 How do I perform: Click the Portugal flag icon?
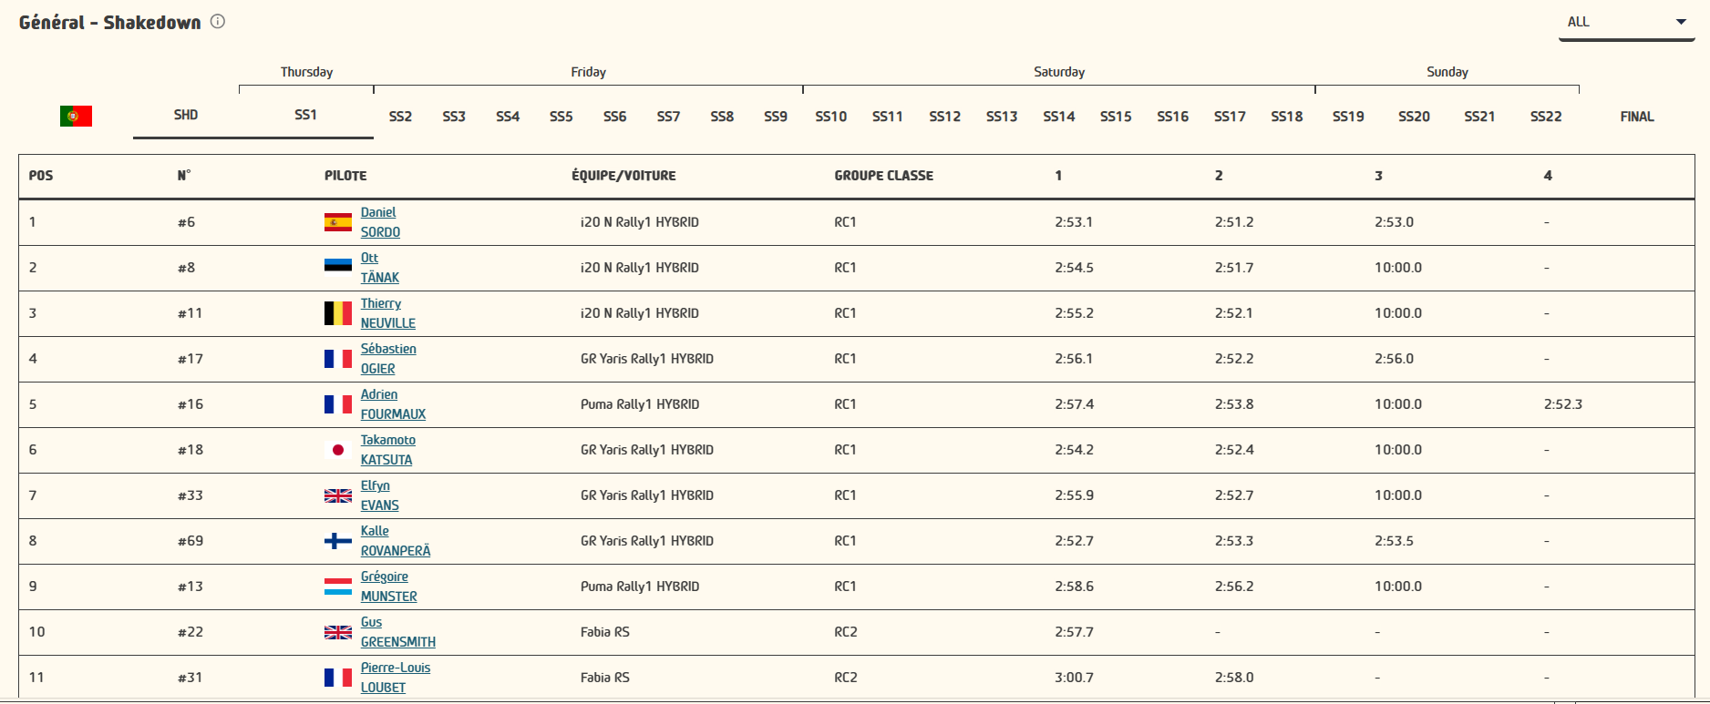76,116
